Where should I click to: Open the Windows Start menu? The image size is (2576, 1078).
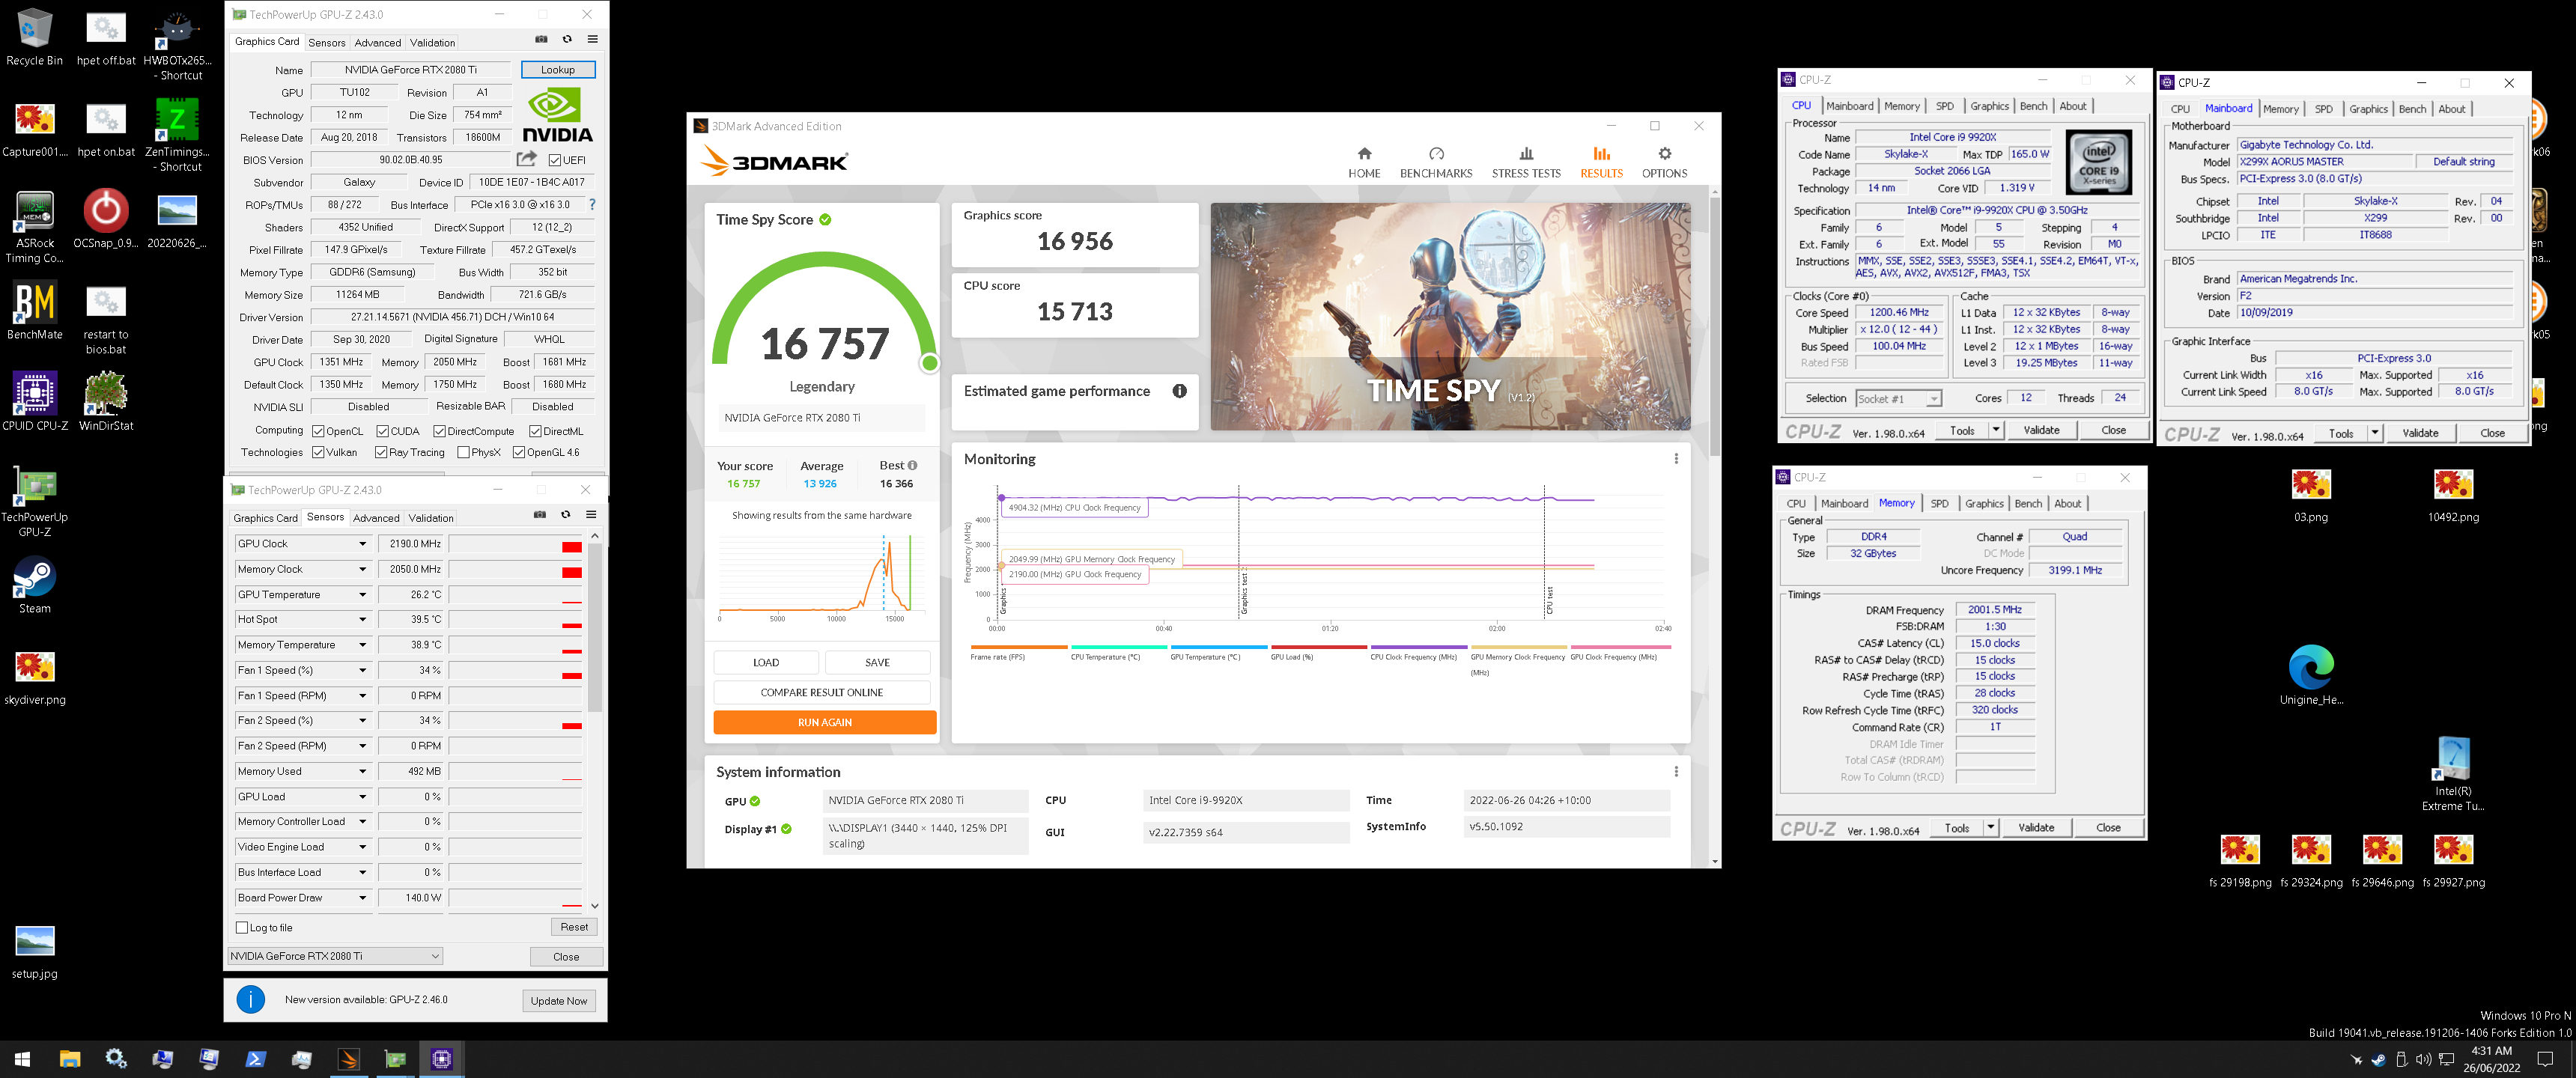point(23,1058)
